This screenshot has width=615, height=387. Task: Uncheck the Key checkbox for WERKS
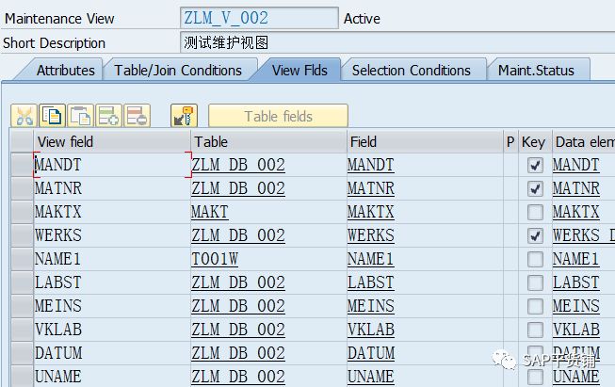point(535,235)
